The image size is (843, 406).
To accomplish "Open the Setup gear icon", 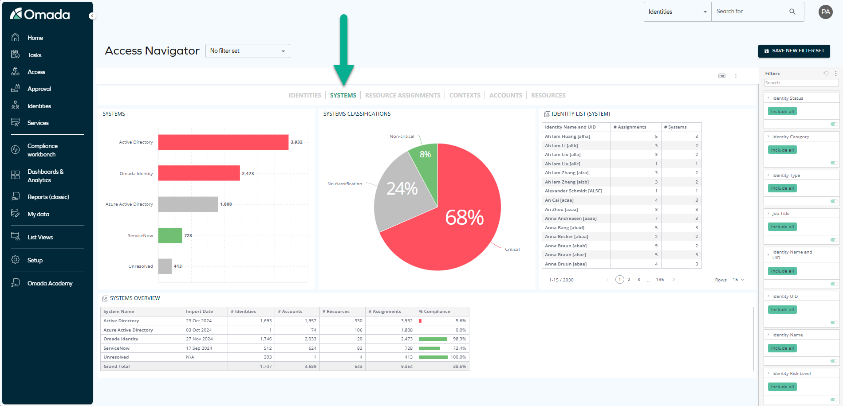I will click(15, 260).
